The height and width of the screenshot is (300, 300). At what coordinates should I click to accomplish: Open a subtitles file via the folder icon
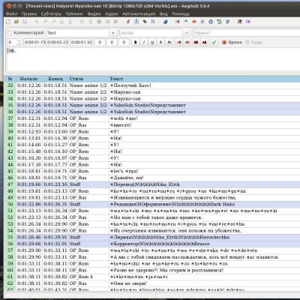(x=16, y=22)
